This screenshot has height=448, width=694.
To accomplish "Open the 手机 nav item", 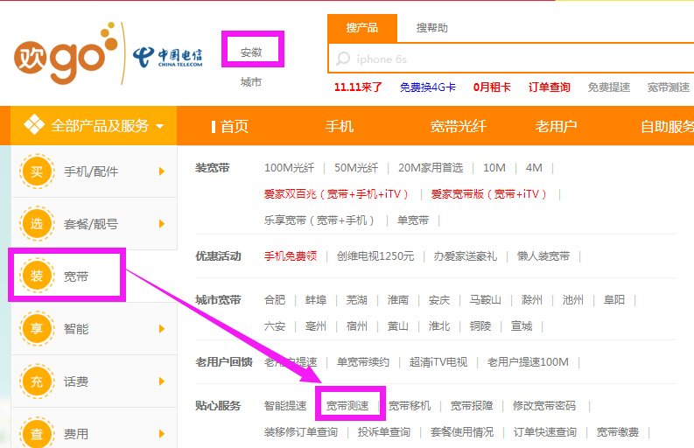I will (x=340, y=127).
